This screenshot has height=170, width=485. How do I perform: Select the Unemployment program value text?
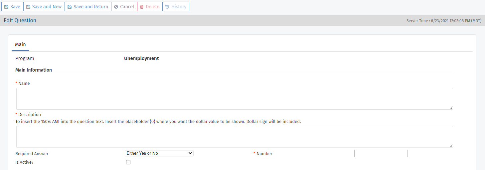141,59
